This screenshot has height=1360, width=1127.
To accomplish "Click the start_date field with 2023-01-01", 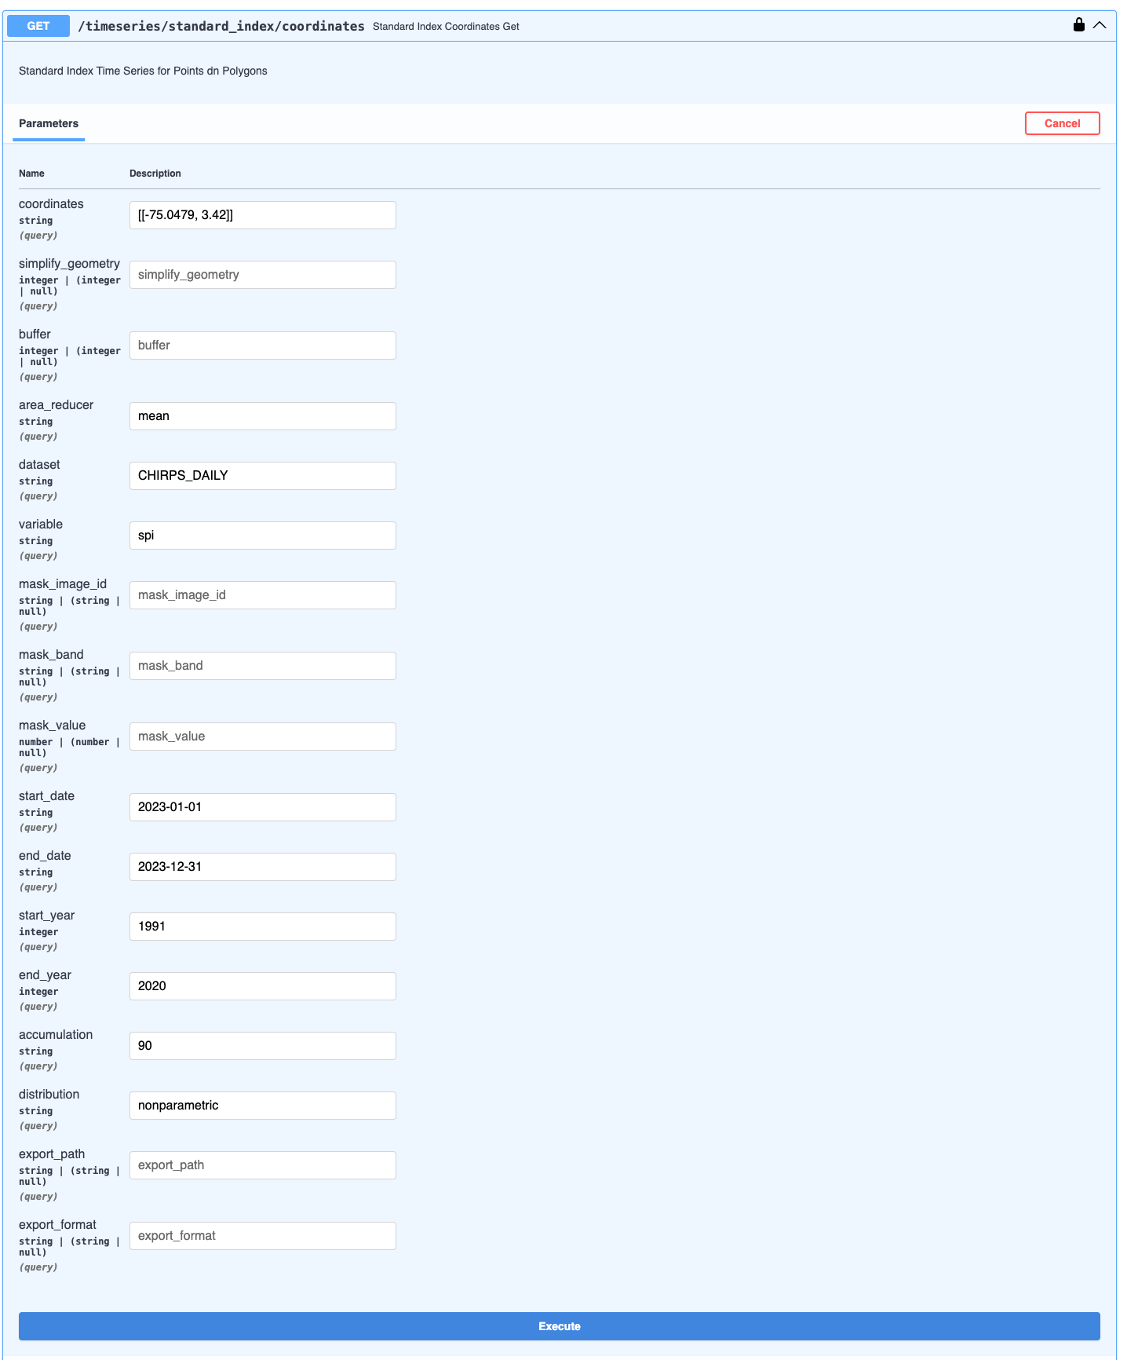I will click(262, 807).
